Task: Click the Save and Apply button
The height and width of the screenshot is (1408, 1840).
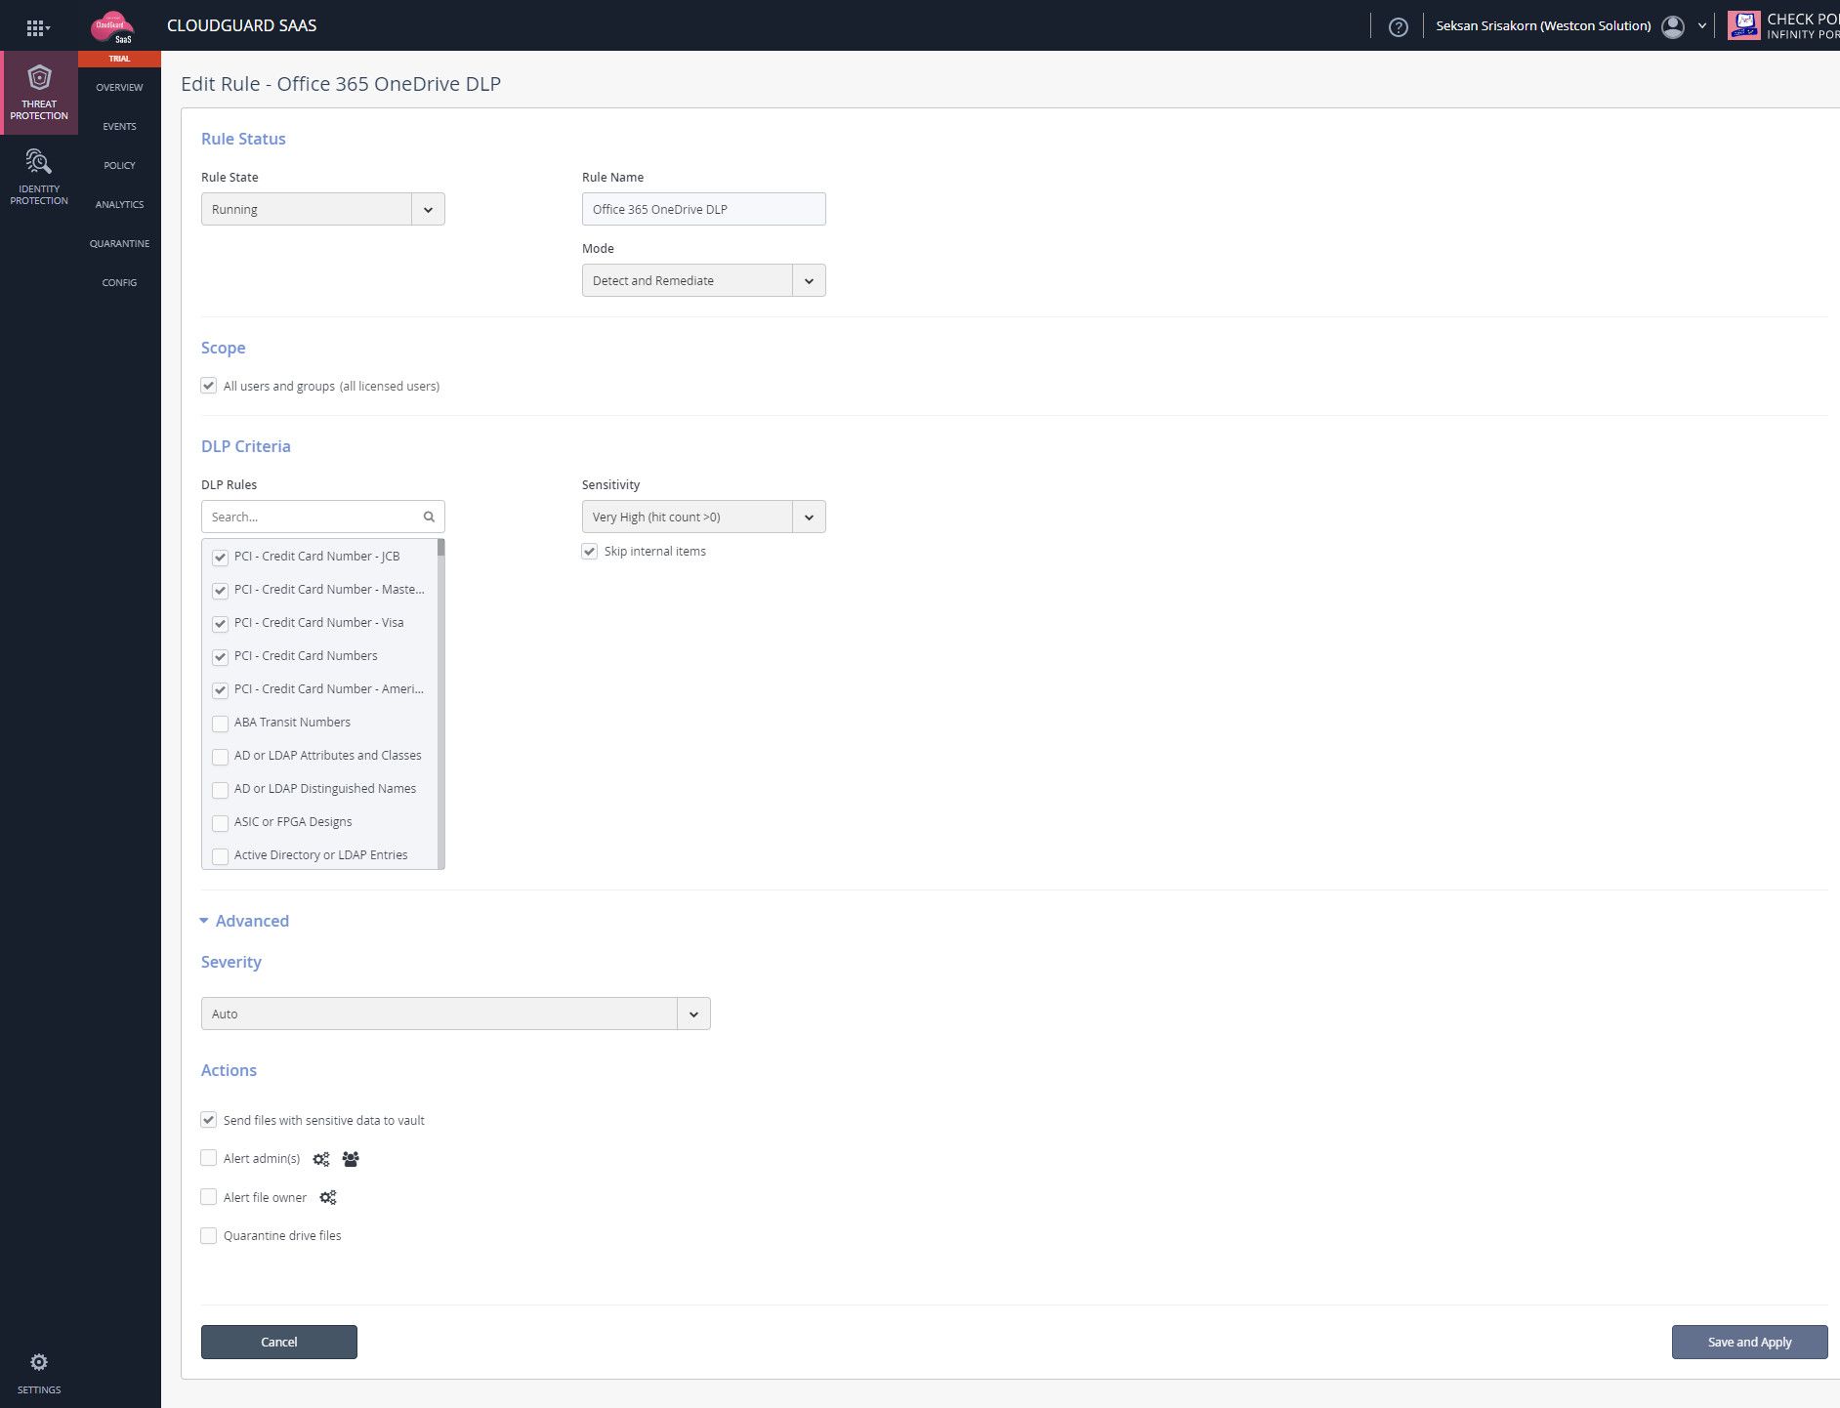Action: tap(1749, 1342)
